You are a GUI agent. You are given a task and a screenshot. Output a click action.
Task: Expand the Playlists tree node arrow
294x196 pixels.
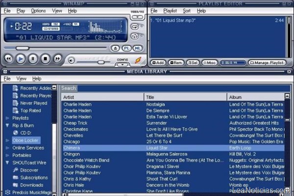click(7, 118)
